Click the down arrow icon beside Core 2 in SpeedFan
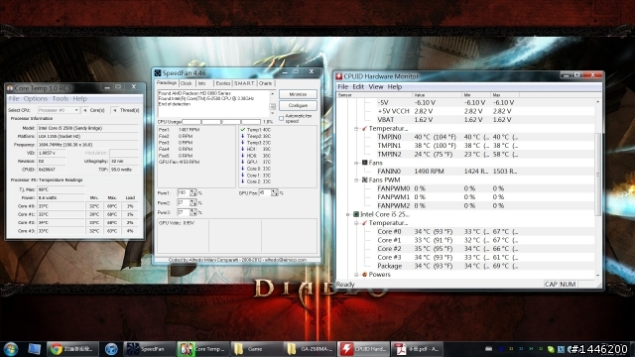Screen dimensions: 635x357 pos(242,181)
